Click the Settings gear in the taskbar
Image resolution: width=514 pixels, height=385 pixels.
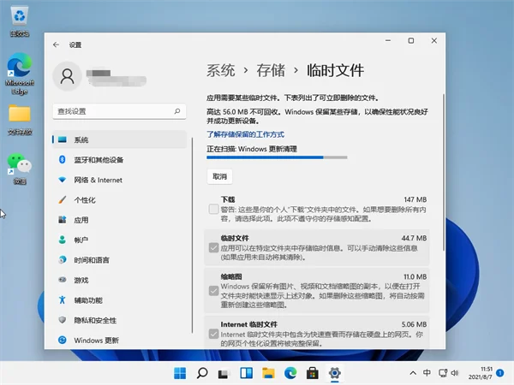pyautogui.click(x=334, y=373)
